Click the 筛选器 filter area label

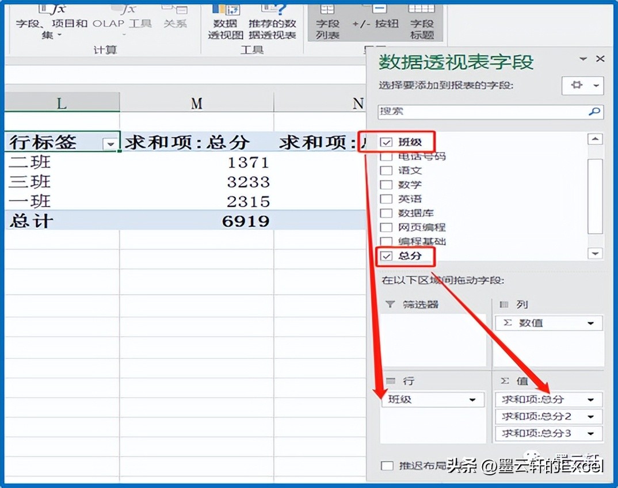[421, 304]
